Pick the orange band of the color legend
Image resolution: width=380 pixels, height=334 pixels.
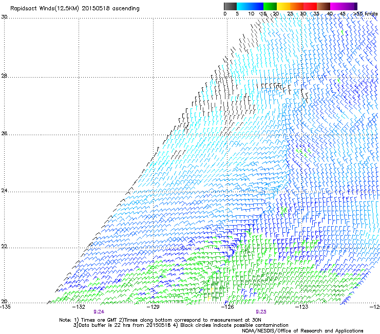click(x=297, y=6)
